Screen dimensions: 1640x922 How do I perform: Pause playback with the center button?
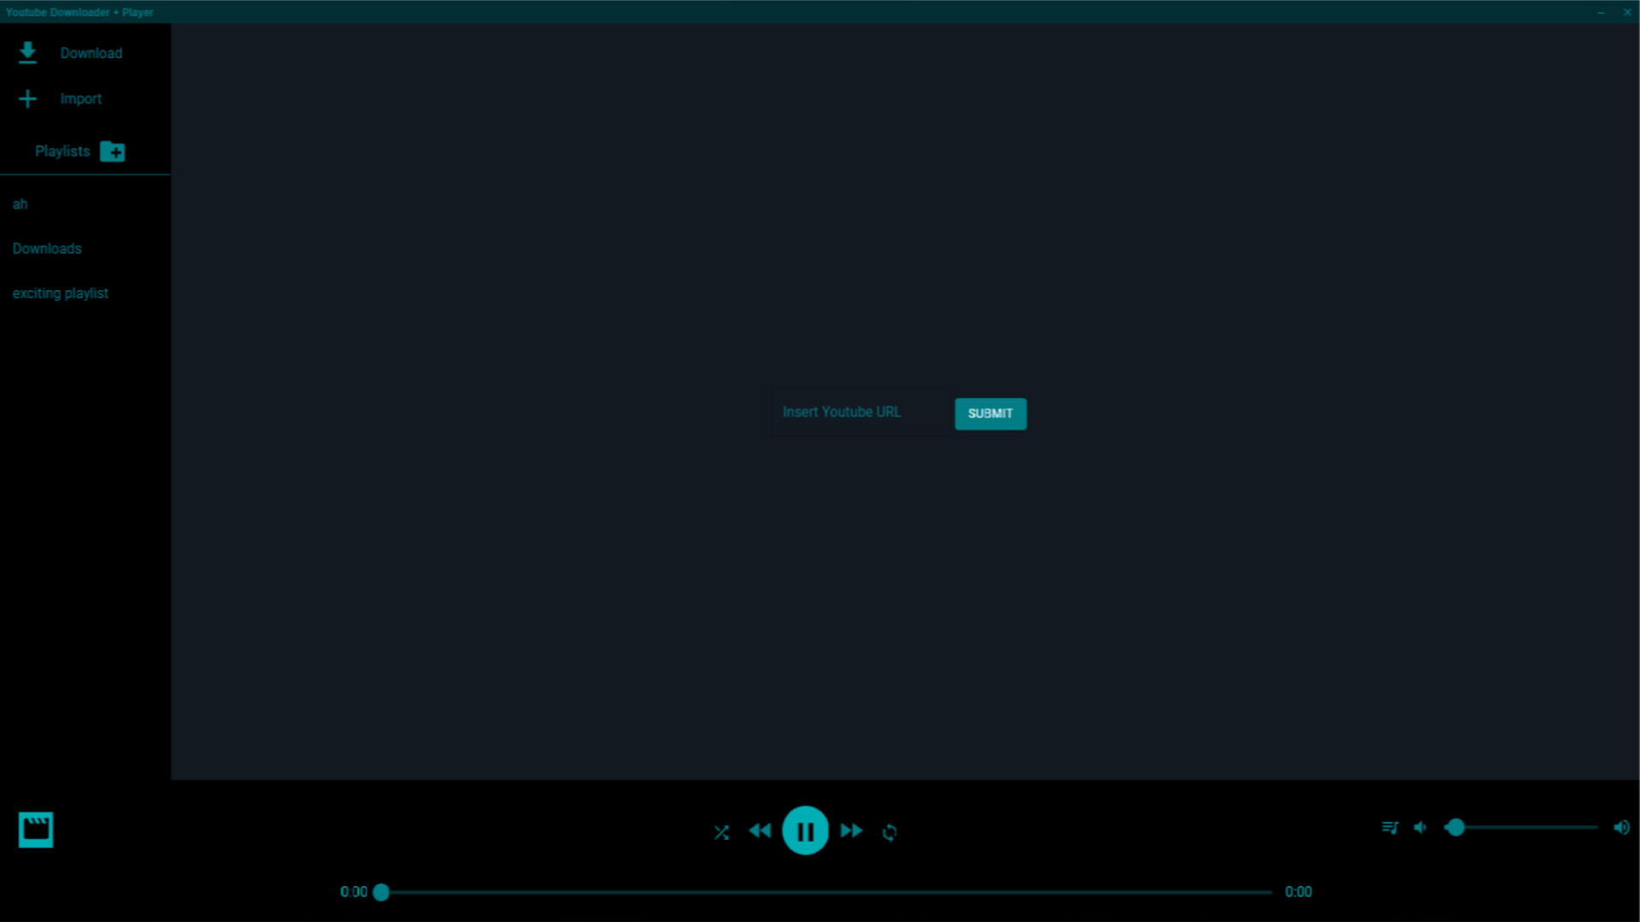(x=805, y=831)
